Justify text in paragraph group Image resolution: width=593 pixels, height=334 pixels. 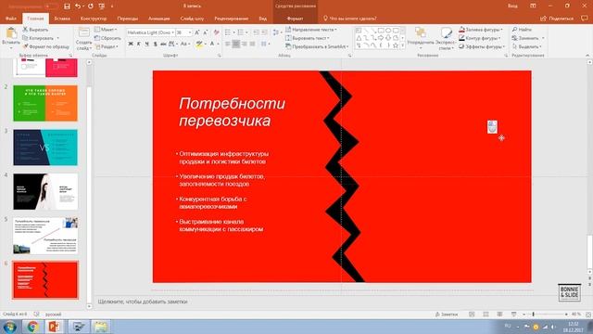pos(252,44)
